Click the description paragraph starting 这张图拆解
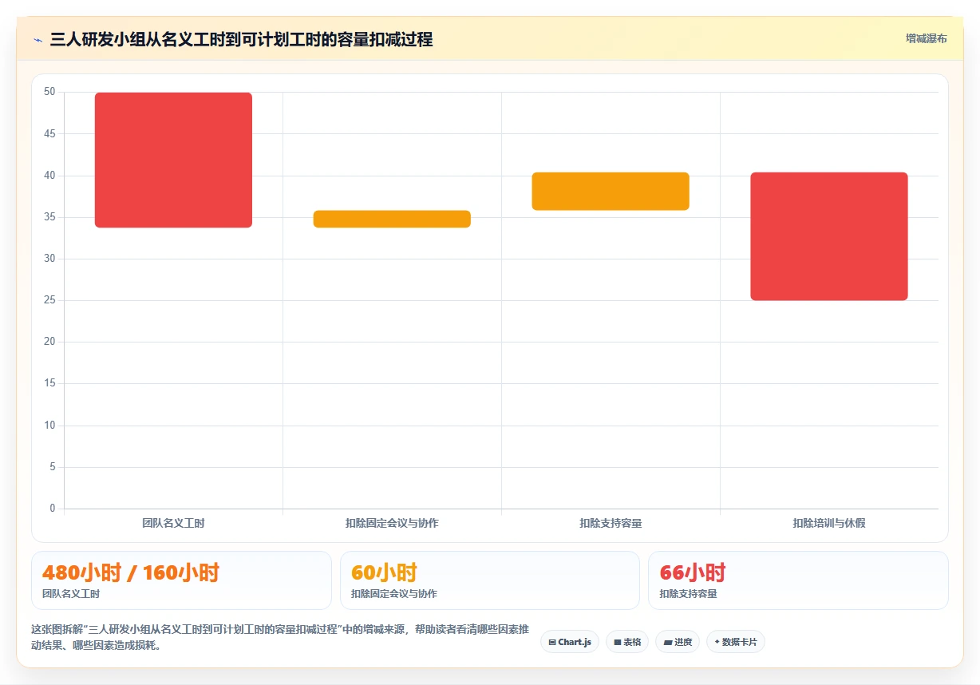 pyautogui.click(x=280, y=637)
